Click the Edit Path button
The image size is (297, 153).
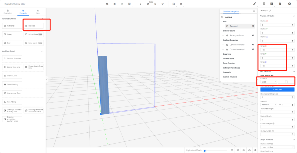click(277, 89)
